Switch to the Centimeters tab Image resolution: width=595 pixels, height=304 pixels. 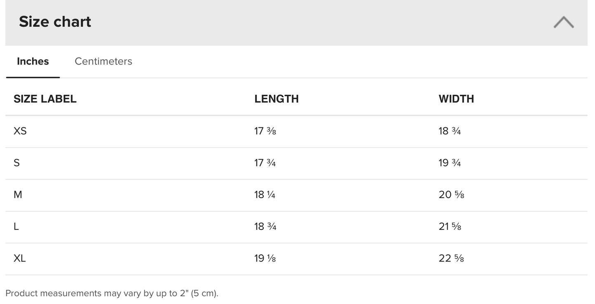point(103,61)
